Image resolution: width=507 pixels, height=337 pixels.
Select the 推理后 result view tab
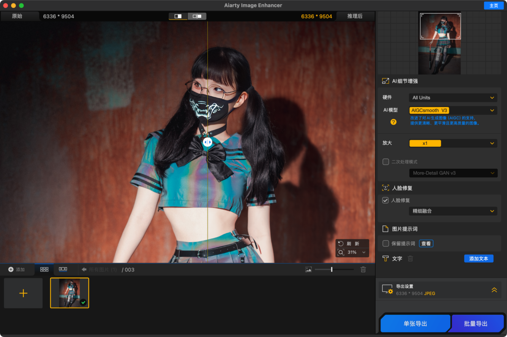point(355,16)
